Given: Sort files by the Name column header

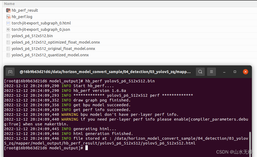Looking at the screenshot, I should 9,4.
